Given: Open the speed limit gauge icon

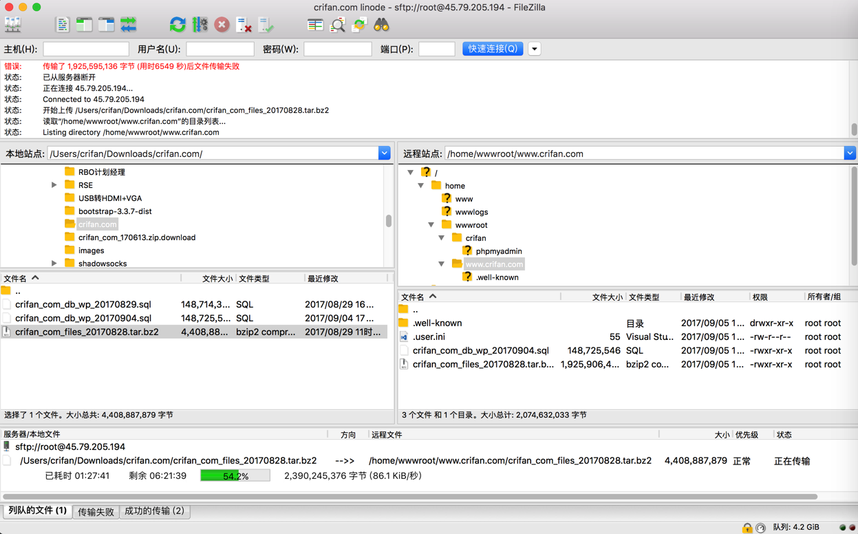Looking at the screenshot, I should pyautogui.click(x=760, y=528).
